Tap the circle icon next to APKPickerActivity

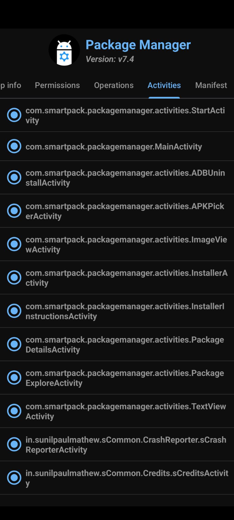pyautogui.click(x=14, y=211)
